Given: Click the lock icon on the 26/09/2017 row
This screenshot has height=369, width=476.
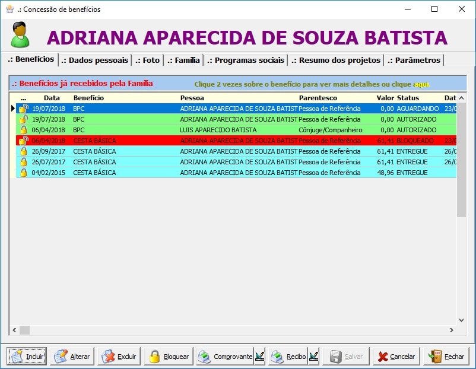Looking at the screenshot, I should (x=24, y=151).
